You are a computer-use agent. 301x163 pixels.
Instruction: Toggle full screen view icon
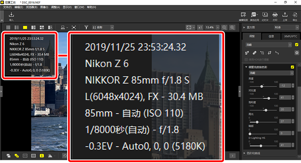(x=74, y=27)
